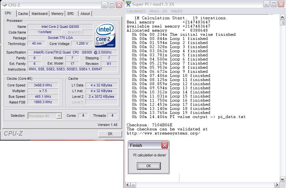Click the Allocated memory = 8388648 line
286x188 pixels.
pos(167,30)
